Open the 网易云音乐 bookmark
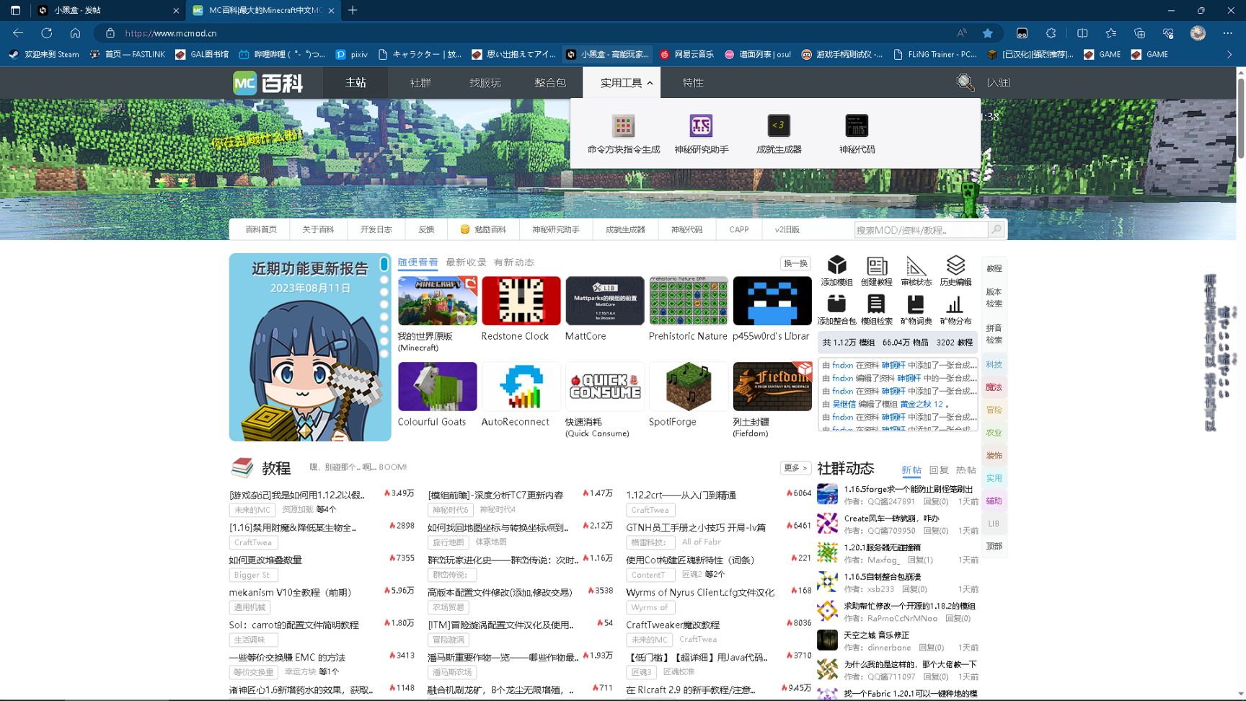Viewport: 1246px width, 701px height. (686, 54)
